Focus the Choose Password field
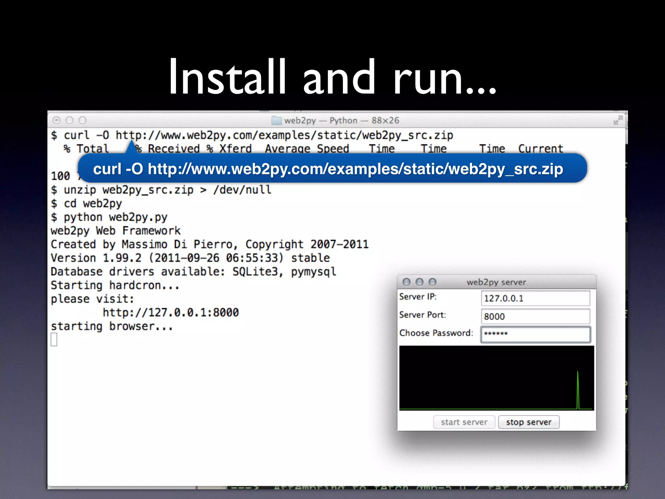The height and width of the screenshot is (499, 665). [535, 335]
